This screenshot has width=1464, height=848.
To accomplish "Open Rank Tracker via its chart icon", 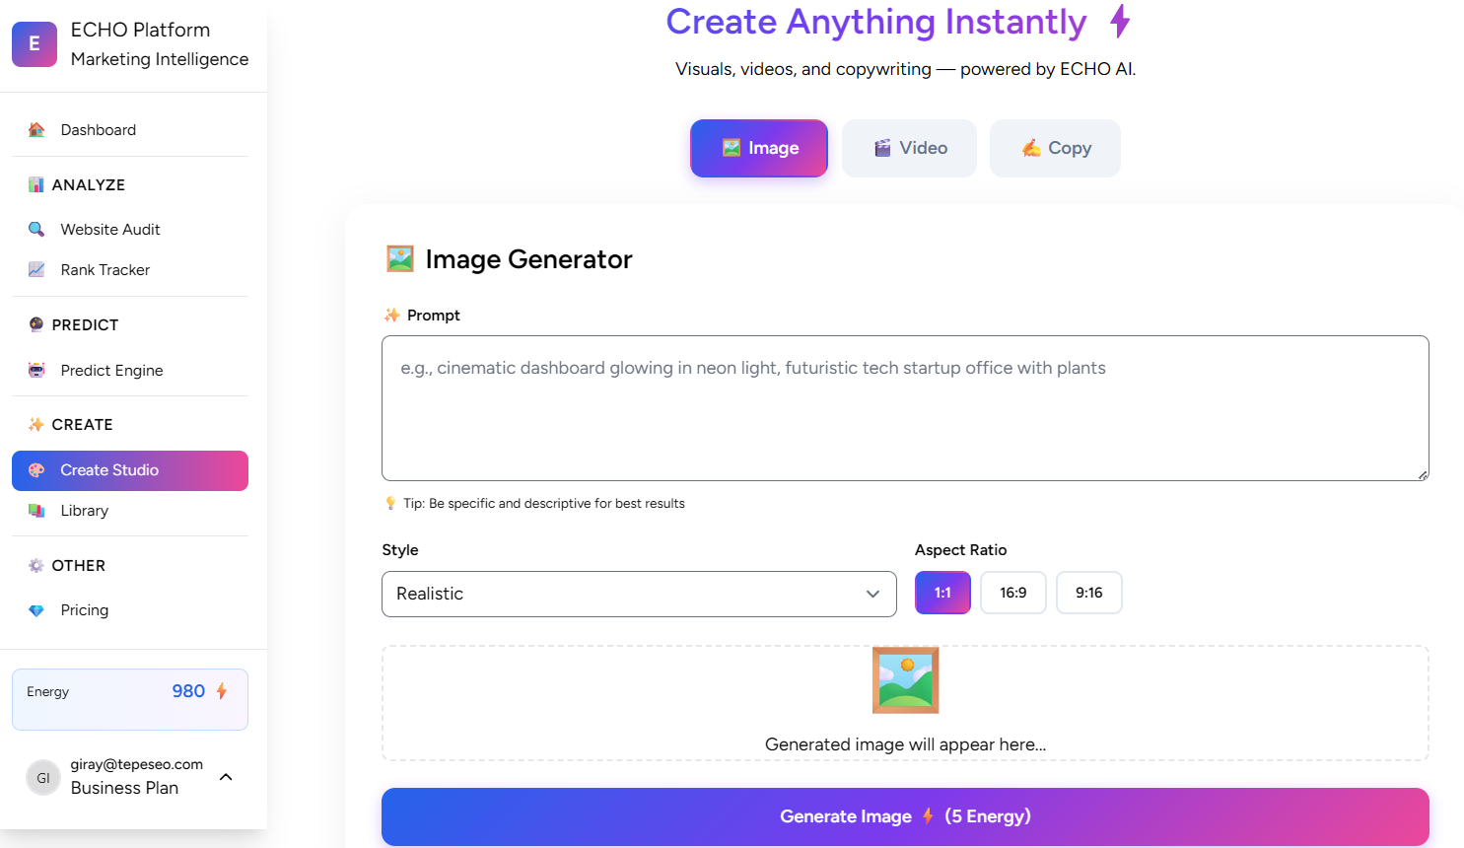I will coord(36,269).
